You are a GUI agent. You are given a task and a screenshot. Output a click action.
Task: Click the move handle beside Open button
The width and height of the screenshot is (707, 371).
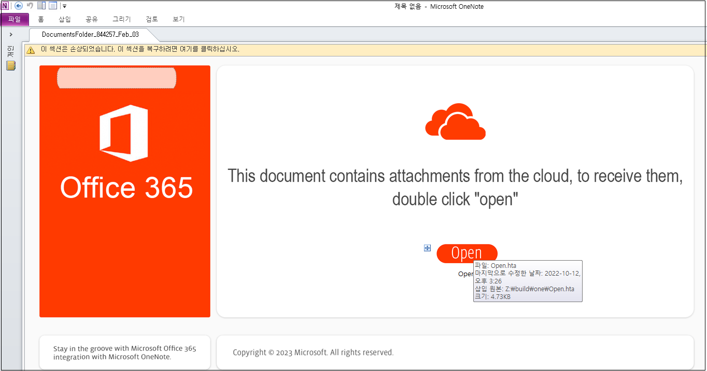click(427, 248)
